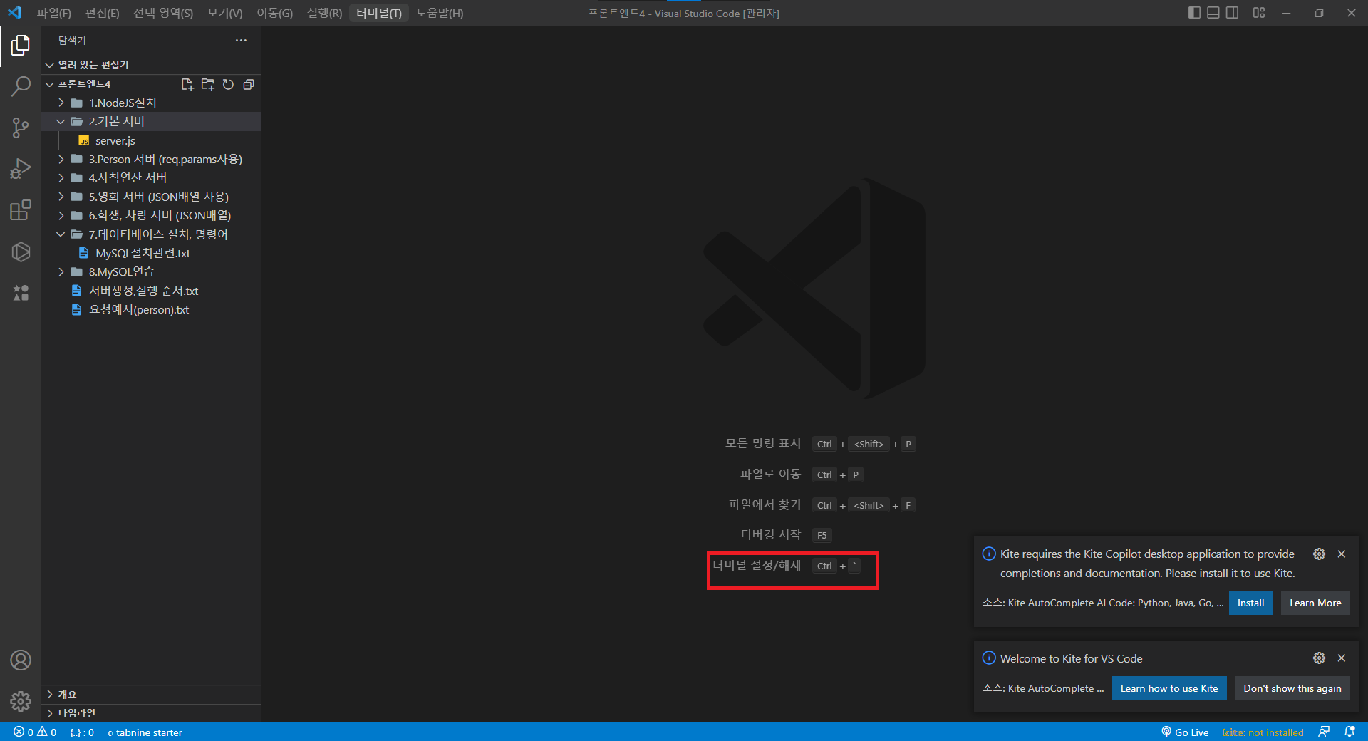Image resolution: width=1368 pixels, height=741 pixels.
Task: Open the Kite icon in activity bar
Action: (21, 252)
